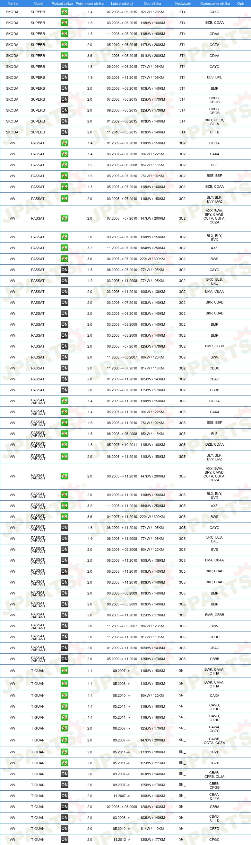Click the Opis column header
The height and width of the screenshot is (845, 251).
[x=240, y=4]
